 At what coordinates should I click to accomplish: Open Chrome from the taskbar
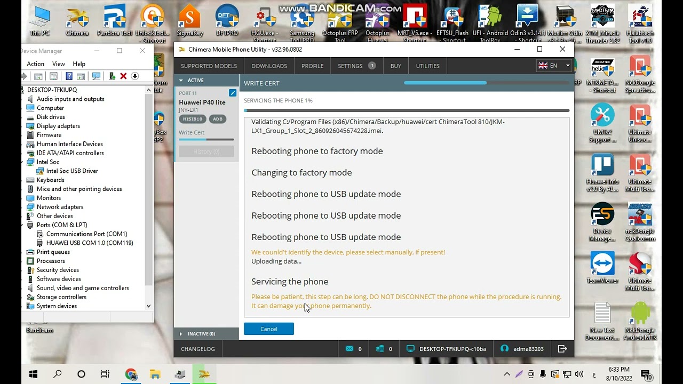tap(131, 374)
